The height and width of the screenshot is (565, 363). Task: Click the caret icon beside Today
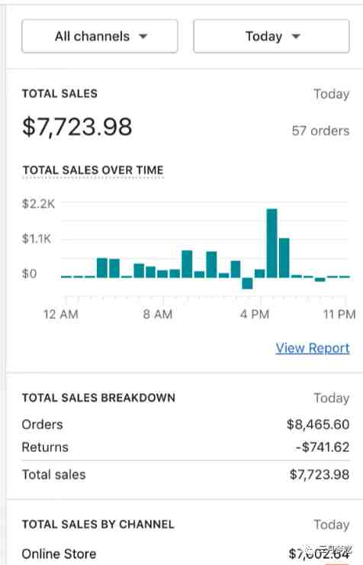tap(296, 36)
